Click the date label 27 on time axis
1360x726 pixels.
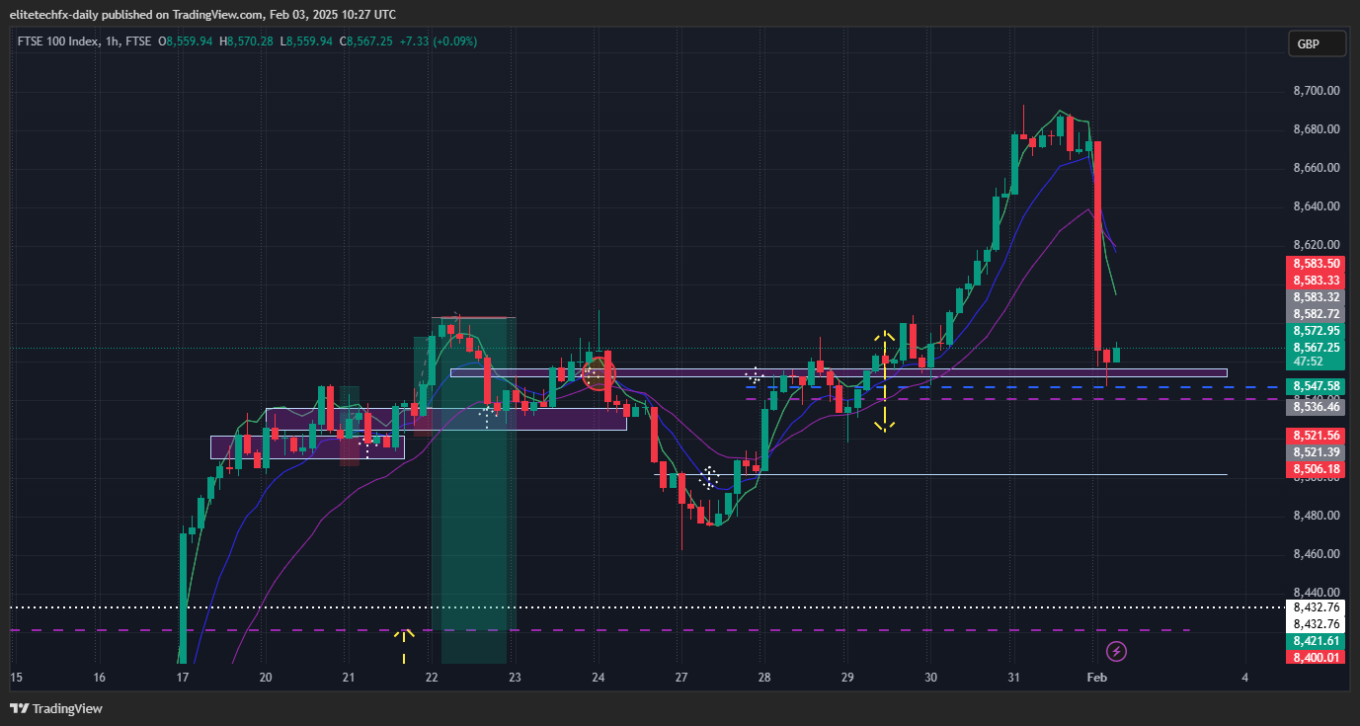[x=680, y=678]
